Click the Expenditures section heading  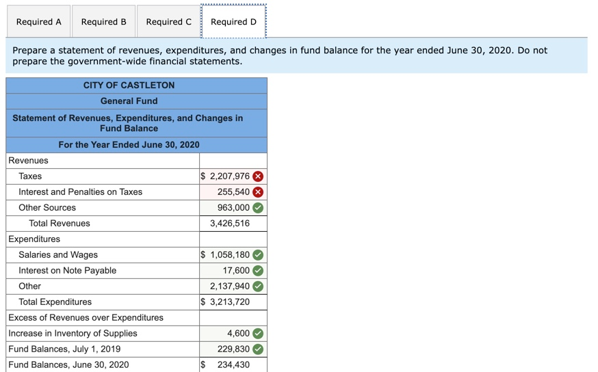coord(34,239)
